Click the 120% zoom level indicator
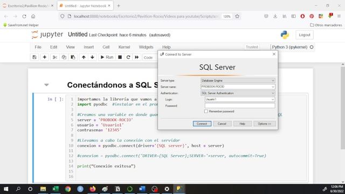 click(227, 16)
